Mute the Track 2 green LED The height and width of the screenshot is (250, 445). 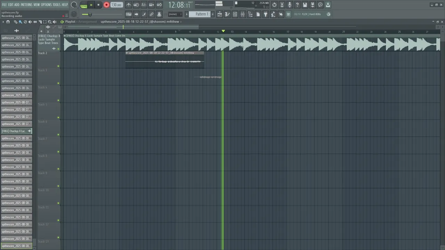[58, 66]
